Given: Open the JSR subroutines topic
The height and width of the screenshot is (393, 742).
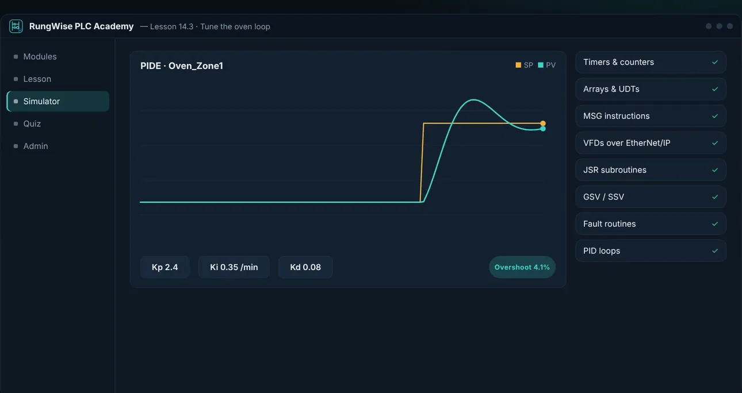Looking at the screenshot, I should pos(651,170).
